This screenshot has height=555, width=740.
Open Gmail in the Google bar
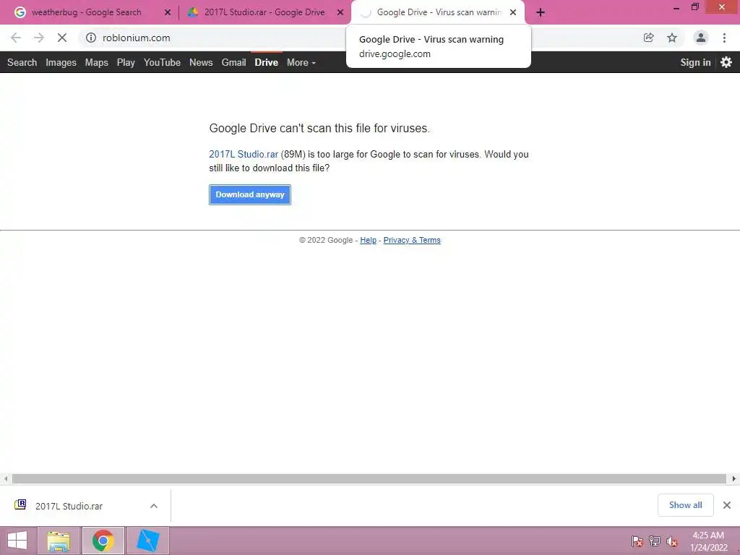tap(233, 62)
